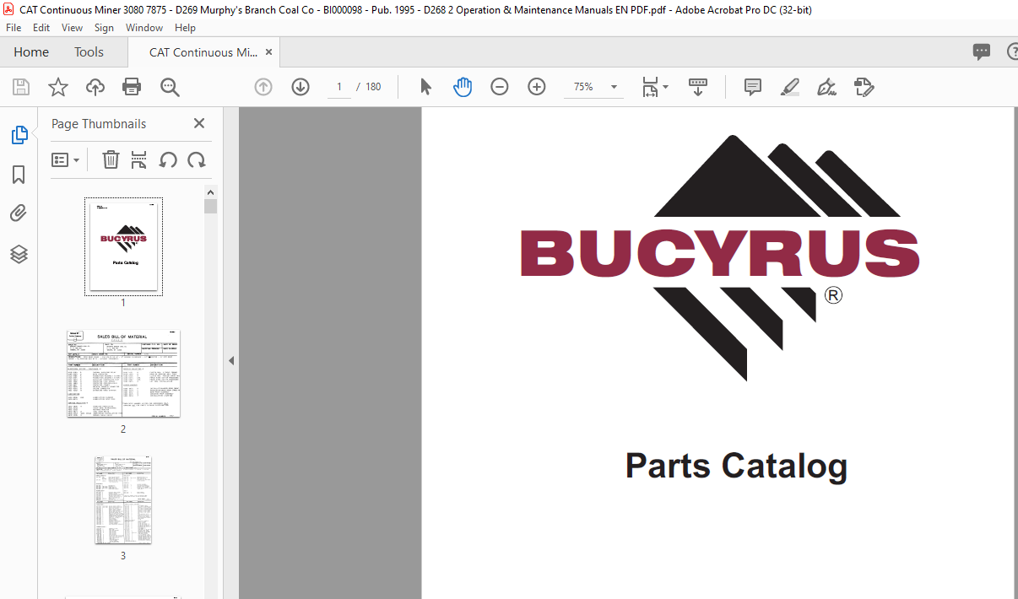1018x599 pixels.
Task: Open Bookmarks sidebar panel
Action: pyautogui.click(x=19, y=175)
